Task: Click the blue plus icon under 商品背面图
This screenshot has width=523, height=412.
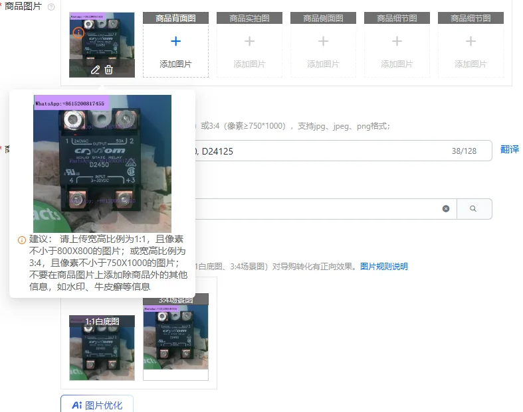Action: pyautogui.click(x=176, y=41)
